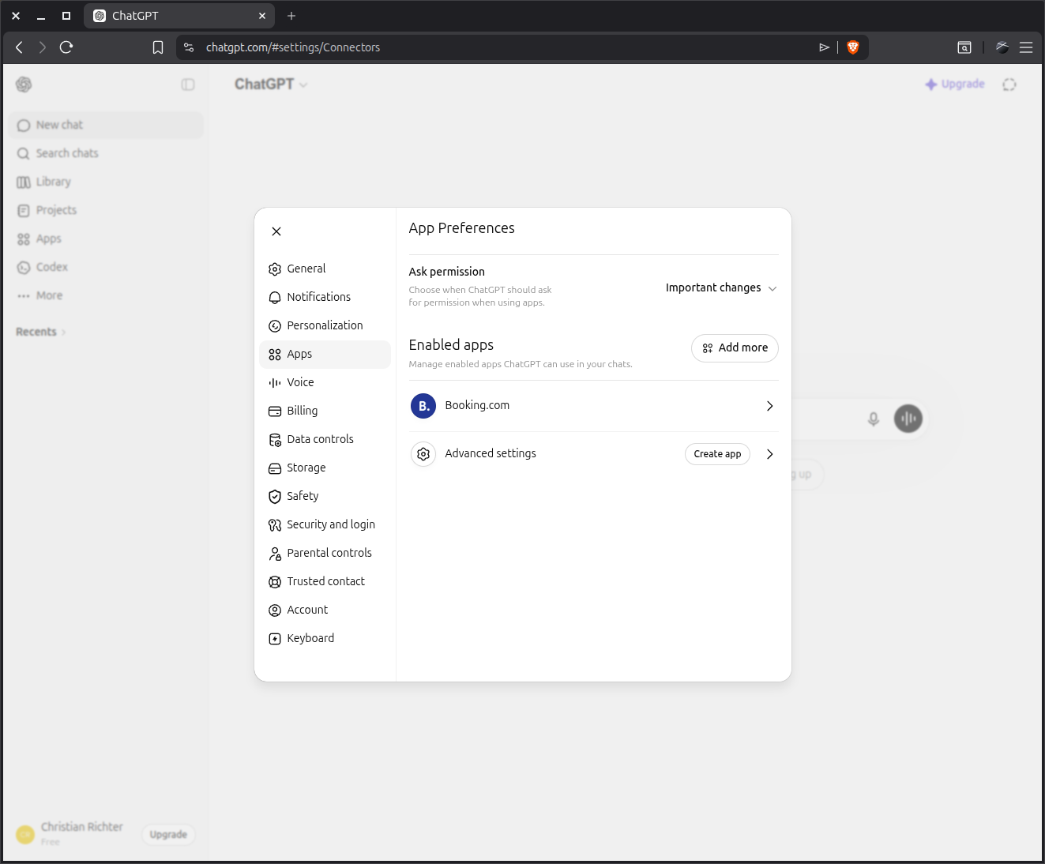Go to Data controls settings

(x=325, y=439)
